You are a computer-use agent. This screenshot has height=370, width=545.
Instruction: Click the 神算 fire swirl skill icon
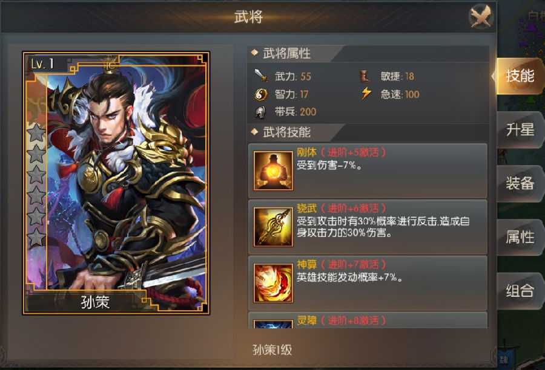tap(273, 283)
